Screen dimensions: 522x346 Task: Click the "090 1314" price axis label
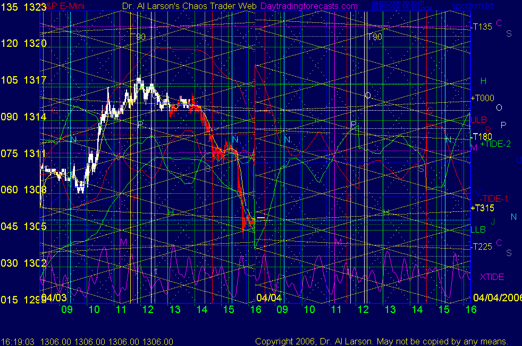(23, 117)
